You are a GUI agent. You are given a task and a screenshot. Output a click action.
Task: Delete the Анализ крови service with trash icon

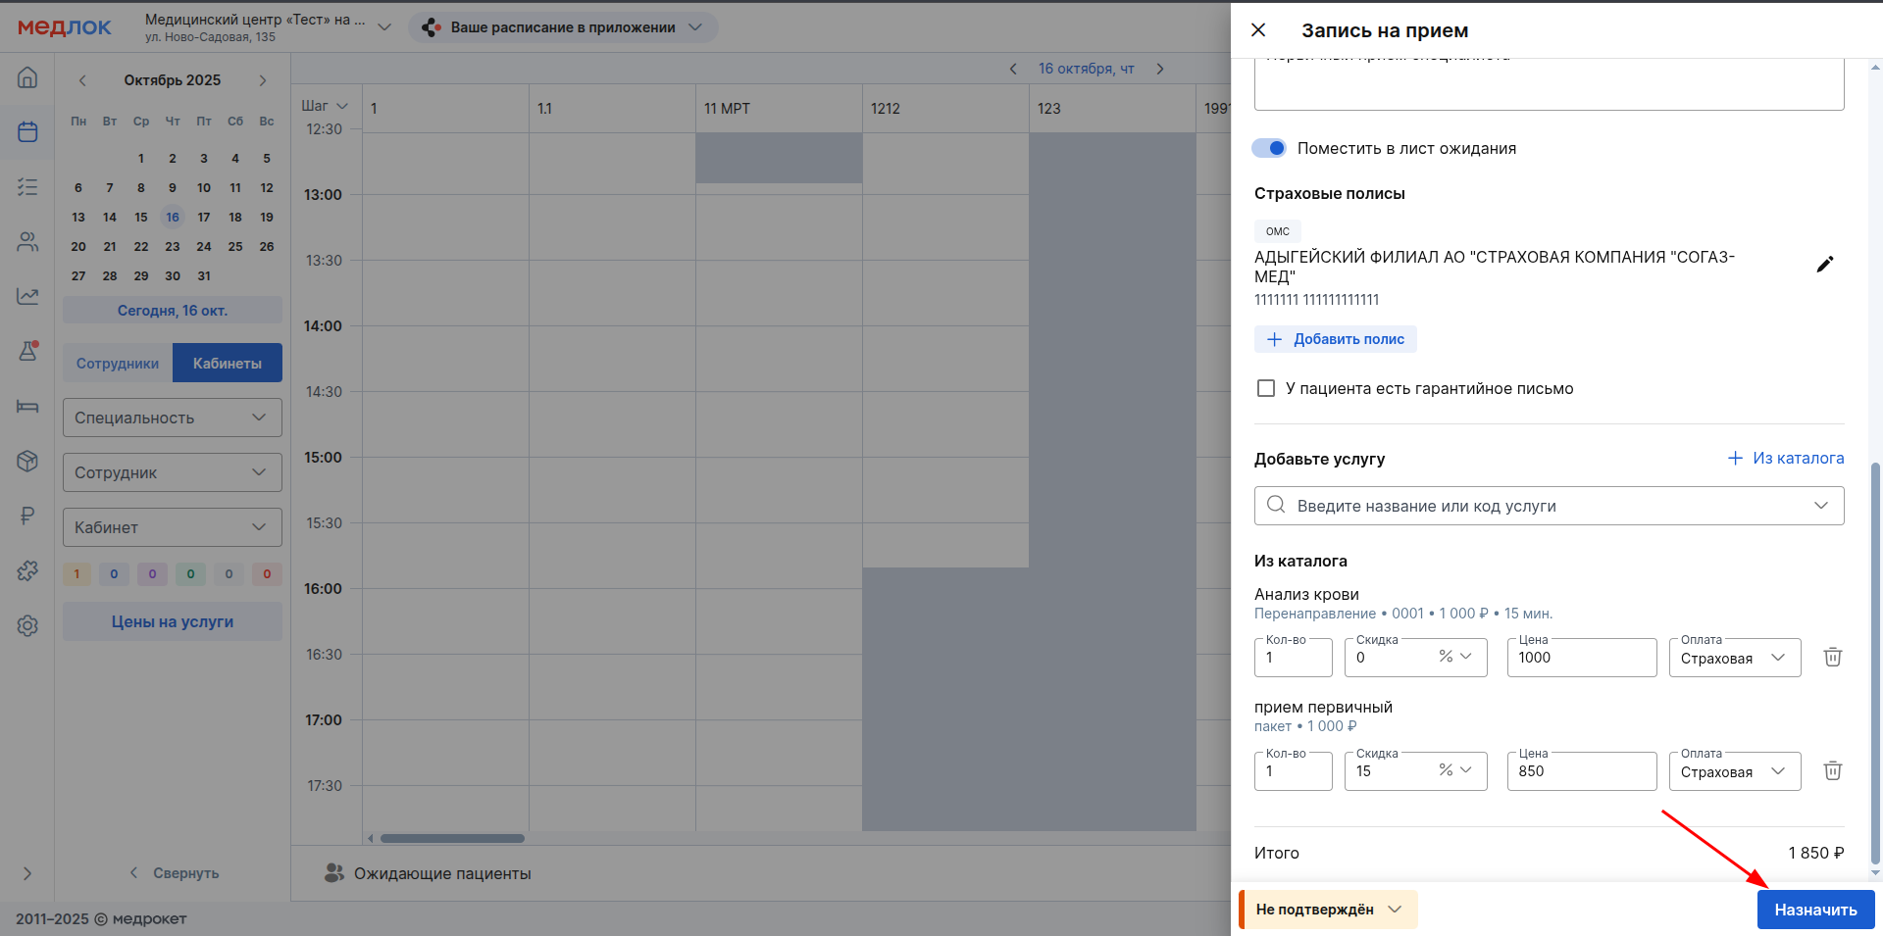pos(1832,658)
